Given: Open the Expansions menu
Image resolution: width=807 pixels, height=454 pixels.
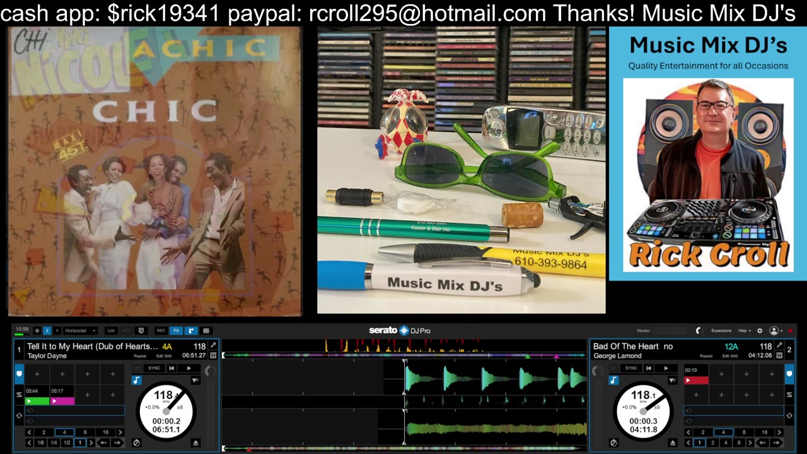Looking at the screenshot, I should pos(721,330).
